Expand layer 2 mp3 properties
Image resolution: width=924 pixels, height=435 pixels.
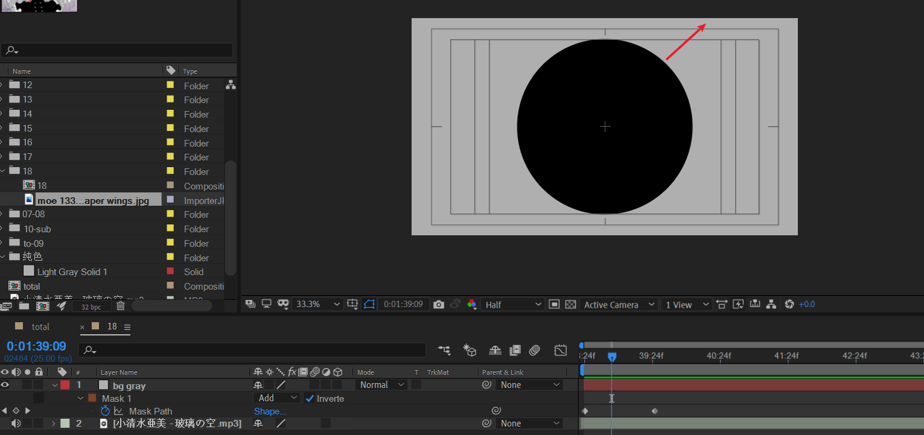coord(53,424)
